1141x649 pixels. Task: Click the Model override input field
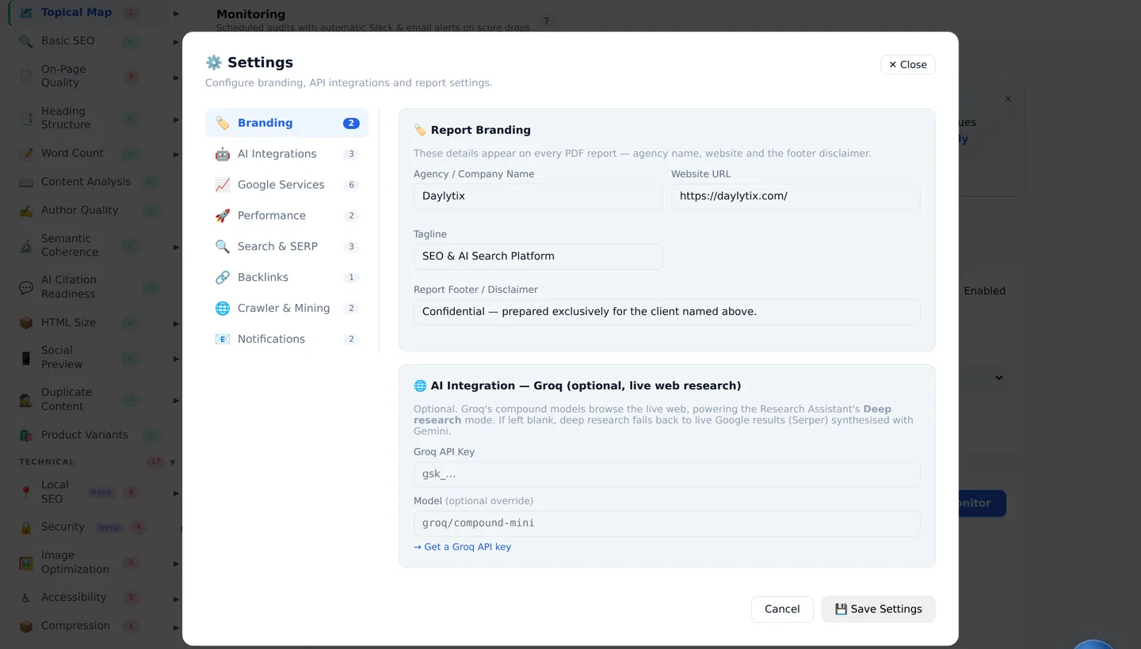(x=666, y=523)
